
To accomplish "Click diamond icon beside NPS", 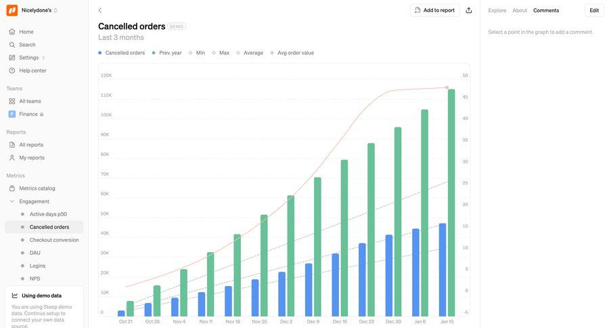I will [22, 279].
